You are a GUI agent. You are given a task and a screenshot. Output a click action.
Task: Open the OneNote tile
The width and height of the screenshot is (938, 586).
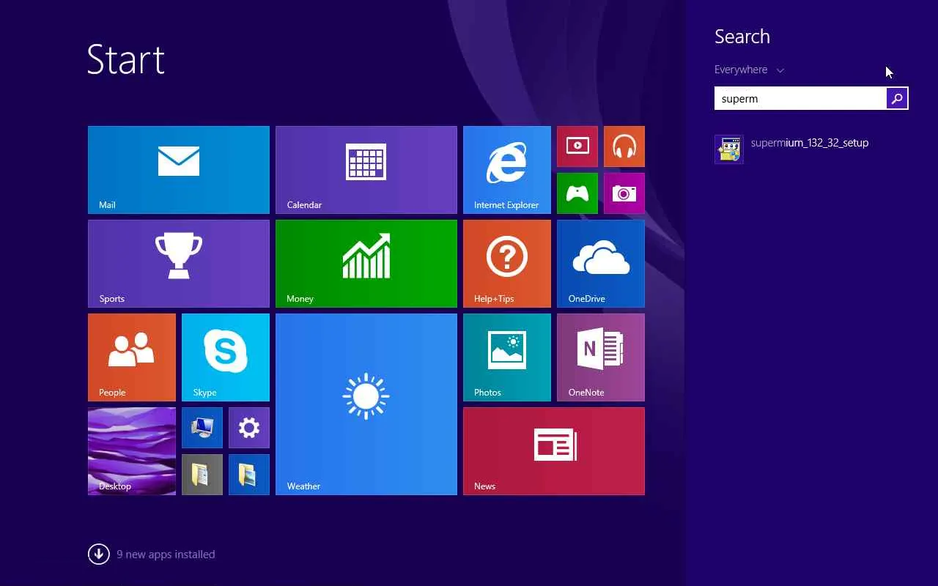601,357
